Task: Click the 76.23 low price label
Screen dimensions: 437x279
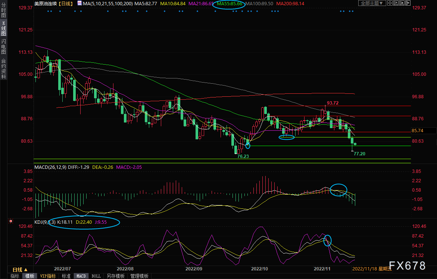Action: tap(243, 156)
